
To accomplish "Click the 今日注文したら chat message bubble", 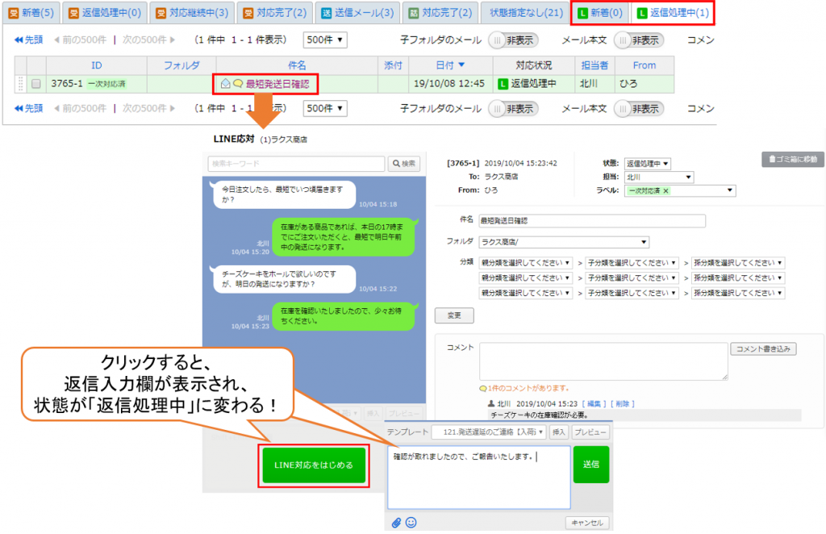I will pyautogui.click(x=283, y=194).
